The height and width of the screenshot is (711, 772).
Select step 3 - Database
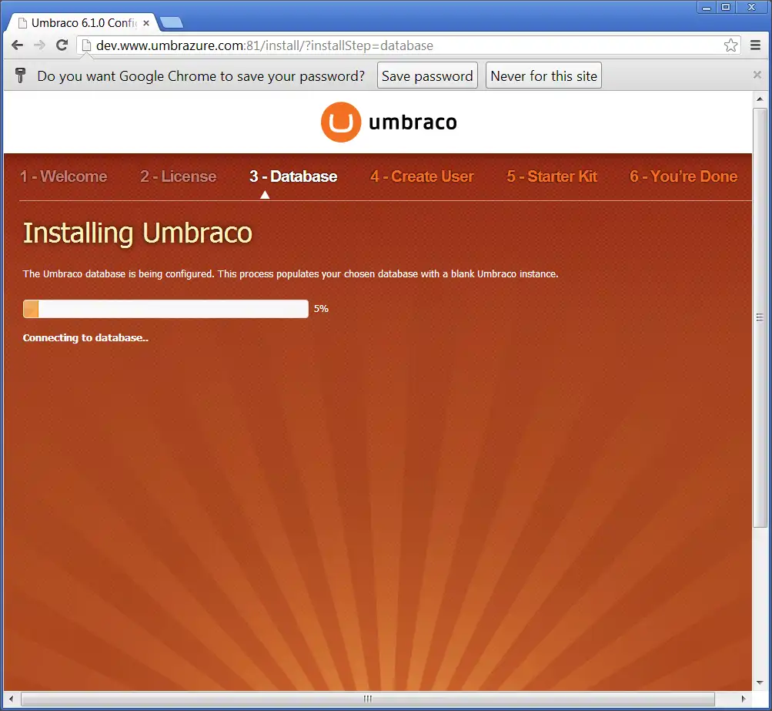pyautogui.click(x=293, y=176)
